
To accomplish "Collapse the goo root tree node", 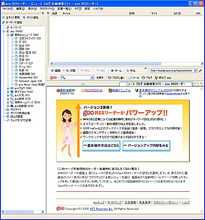I will pos(4,31).
